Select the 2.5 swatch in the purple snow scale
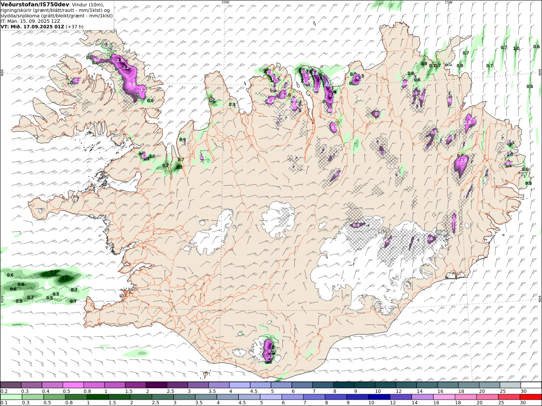 point(177,385)
